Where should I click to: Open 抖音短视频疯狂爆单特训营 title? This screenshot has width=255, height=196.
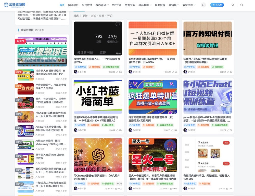coord(151,119)
